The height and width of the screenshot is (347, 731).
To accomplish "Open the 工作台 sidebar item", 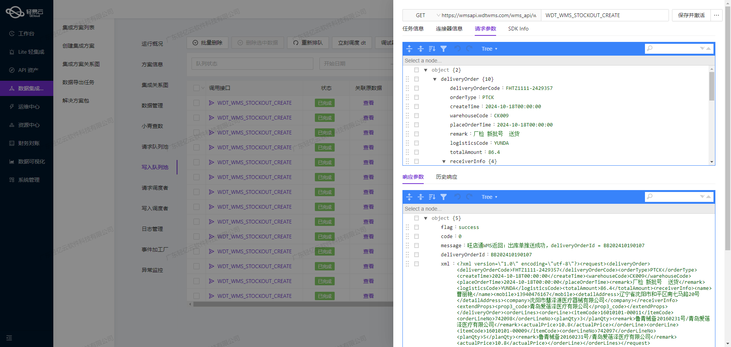I will [27, 34].
